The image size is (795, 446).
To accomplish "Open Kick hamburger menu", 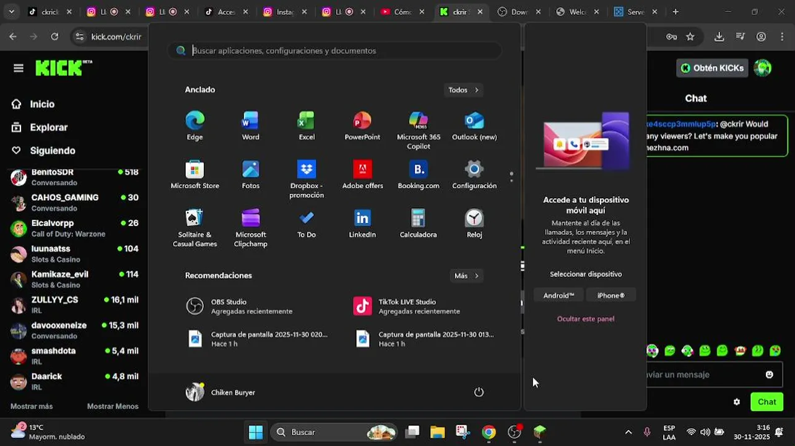I will (x=19, y=68).
